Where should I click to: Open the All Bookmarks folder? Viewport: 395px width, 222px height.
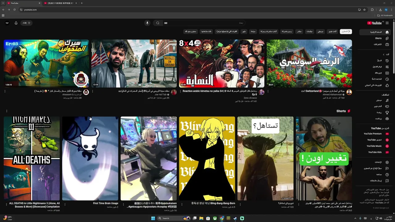click(385, 15)
